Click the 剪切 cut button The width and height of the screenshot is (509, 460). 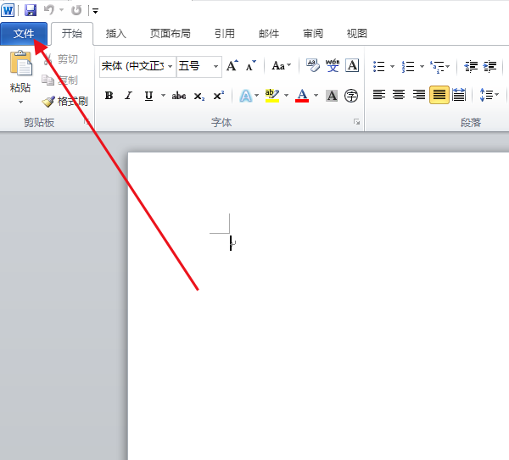[x=61, y=59]
